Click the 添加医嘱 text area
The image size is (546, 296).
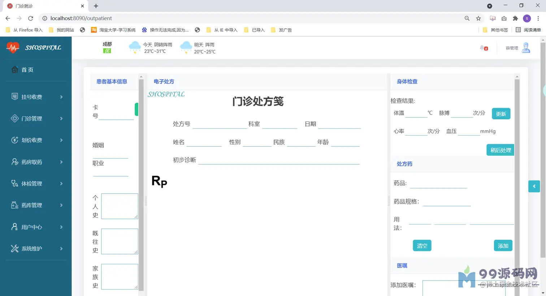(x=464, y=288)
